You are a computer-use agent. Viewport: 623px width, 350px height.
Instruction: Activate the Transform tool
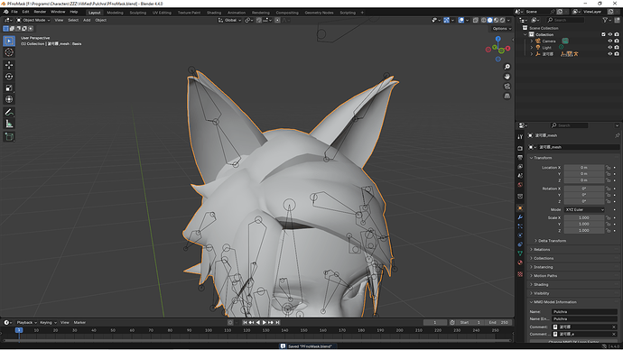(9, 99)
